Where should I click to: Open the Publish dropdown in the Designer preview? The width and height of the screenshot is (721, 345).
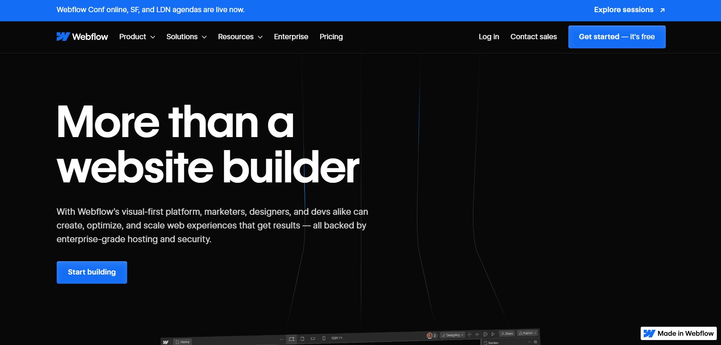click(528, 333)
